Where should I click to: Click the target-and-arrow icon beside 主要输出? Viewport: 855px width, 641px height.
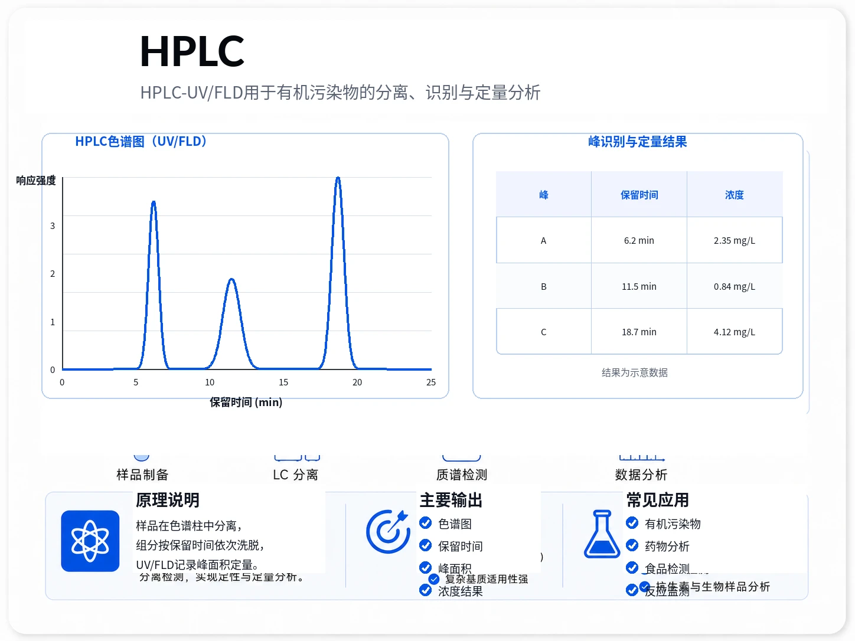click(x=388, y=531)
